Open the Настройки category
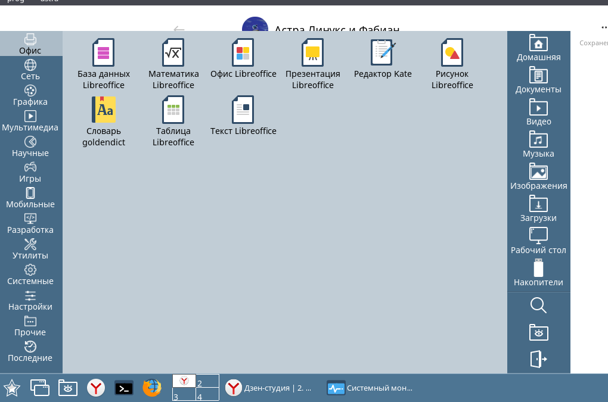This screenshot has width=608, height=402. click(x=30, y=300)
